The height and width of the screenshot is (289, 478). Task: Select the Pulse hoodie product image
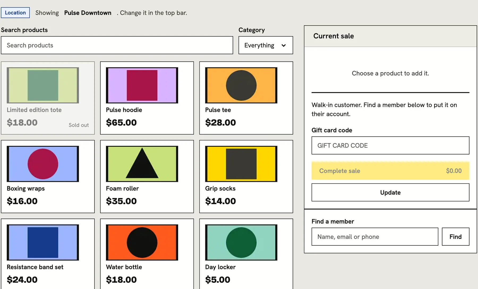point(142,85)
